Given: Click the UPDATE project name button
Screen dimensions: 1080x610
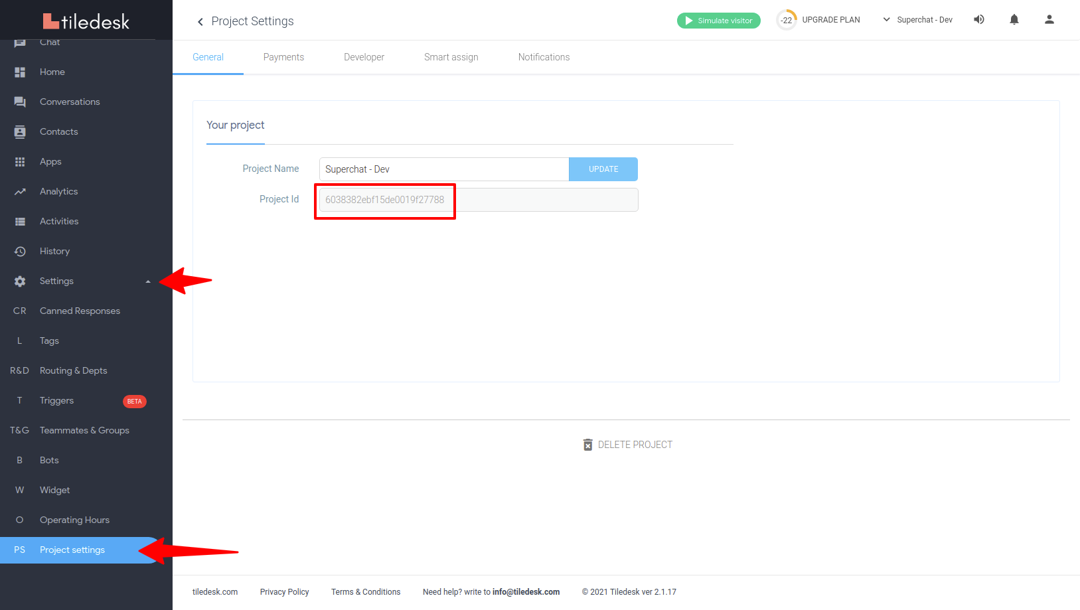Looking at the screenshot, I should (x=603, y=169).
